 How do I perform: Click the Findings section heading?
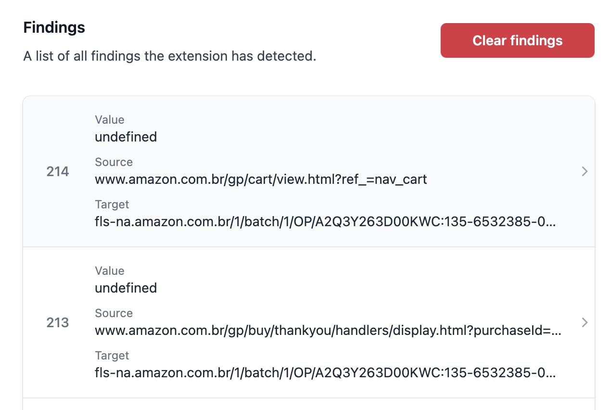tap(54, 27)
